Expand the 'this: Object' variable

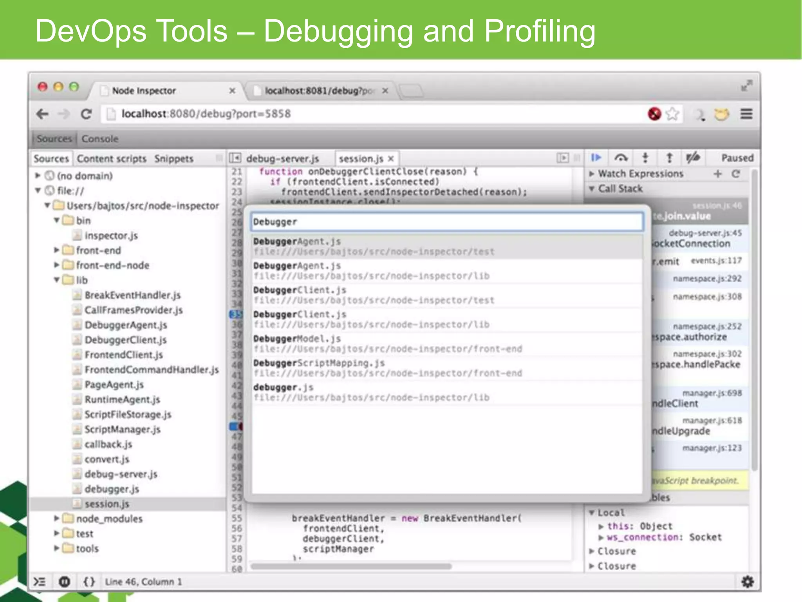tap(601, 526)
